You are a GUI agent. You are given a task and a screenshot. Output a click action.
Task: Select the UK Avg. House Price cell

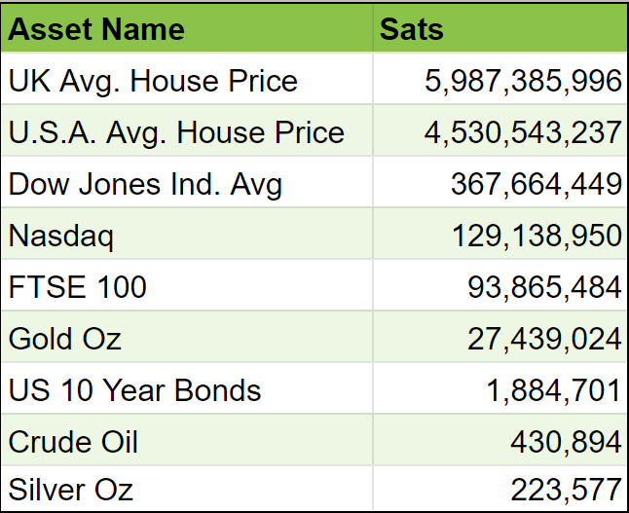(x=153, y=81)
